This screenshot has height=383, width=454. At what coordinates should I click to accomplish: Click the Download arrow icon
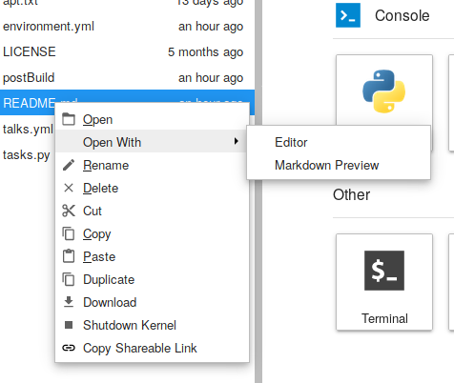(69, 302)
